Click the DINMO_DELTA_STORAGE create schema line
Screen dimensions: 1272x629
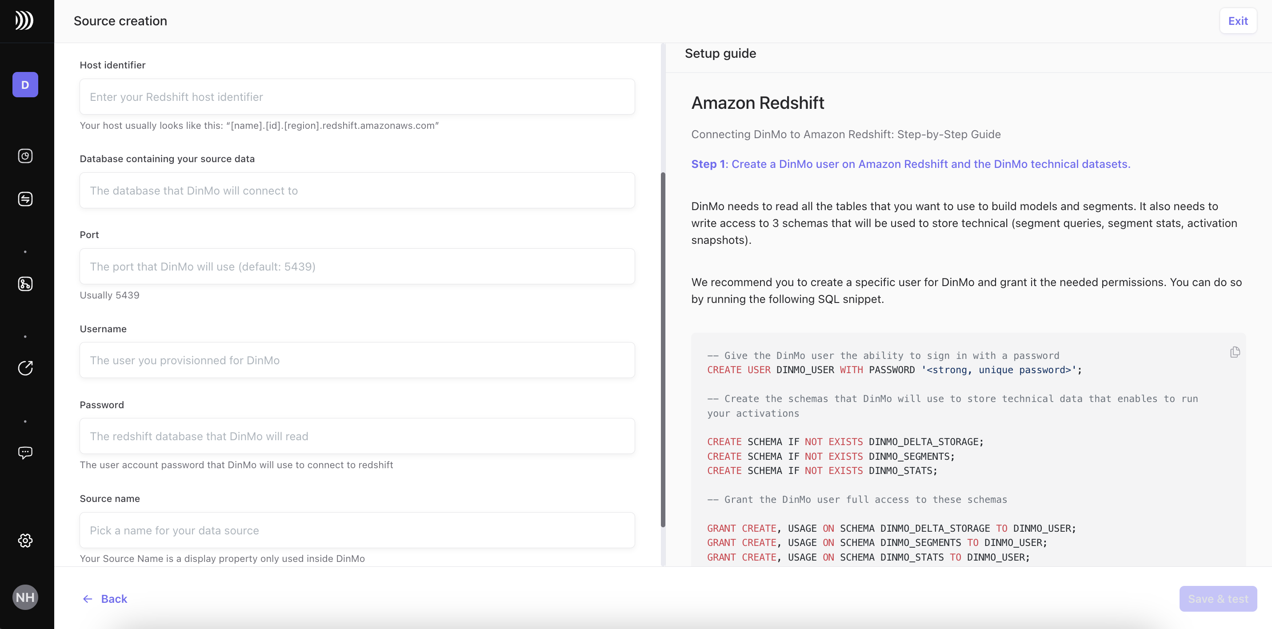pos(845,442)
